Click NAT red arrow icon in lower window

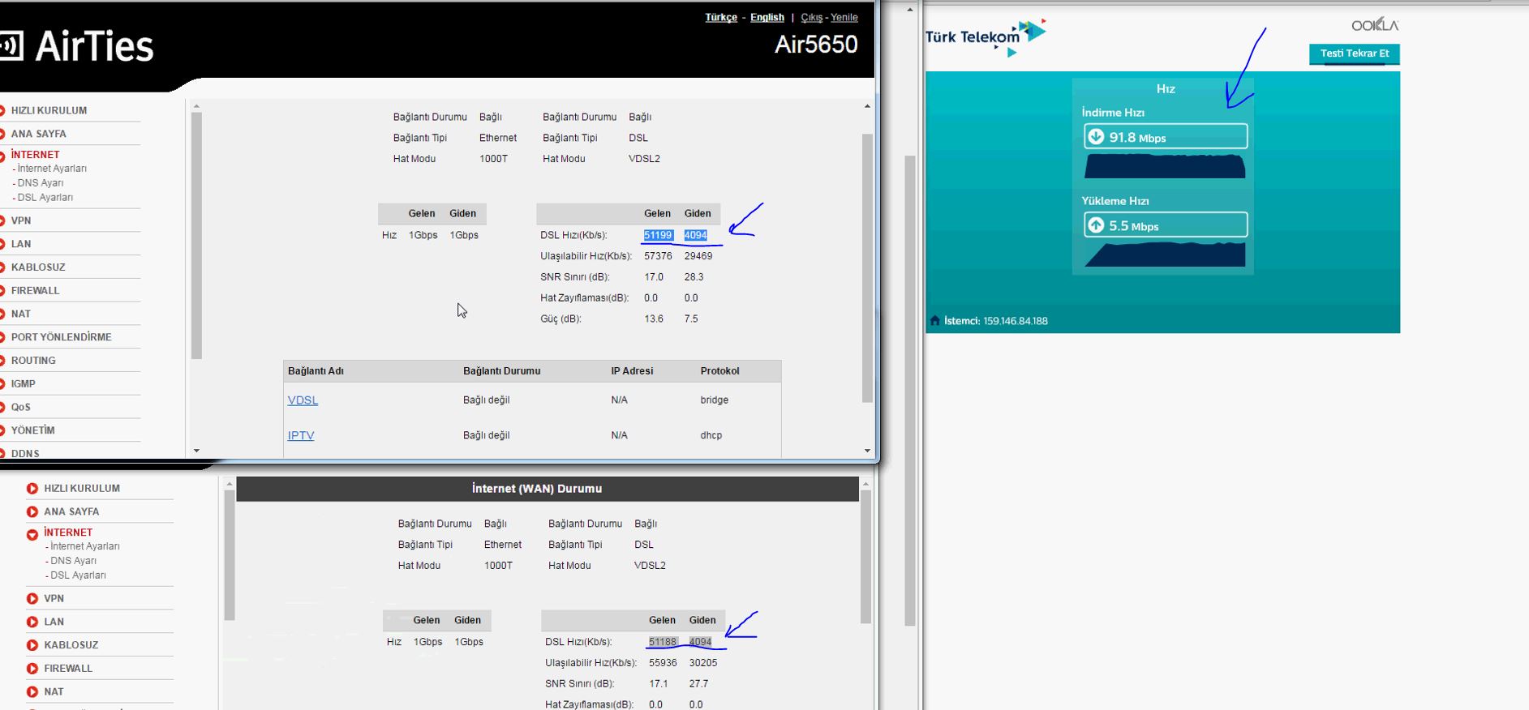click(32, 692)
